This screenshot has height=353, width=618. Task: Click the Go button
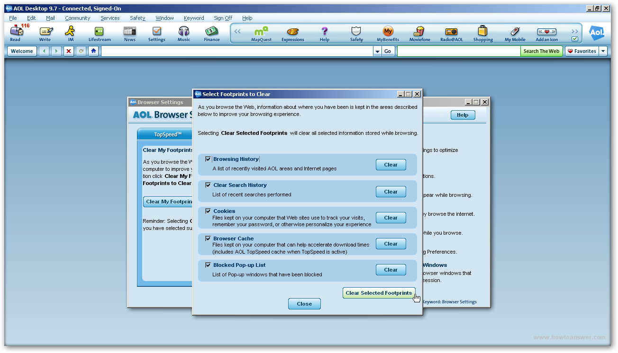click(x=388, y=51)
